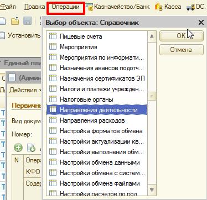Click the Установить toolbar button
This screenshot has width=207, height=200.
click(24, 35)
